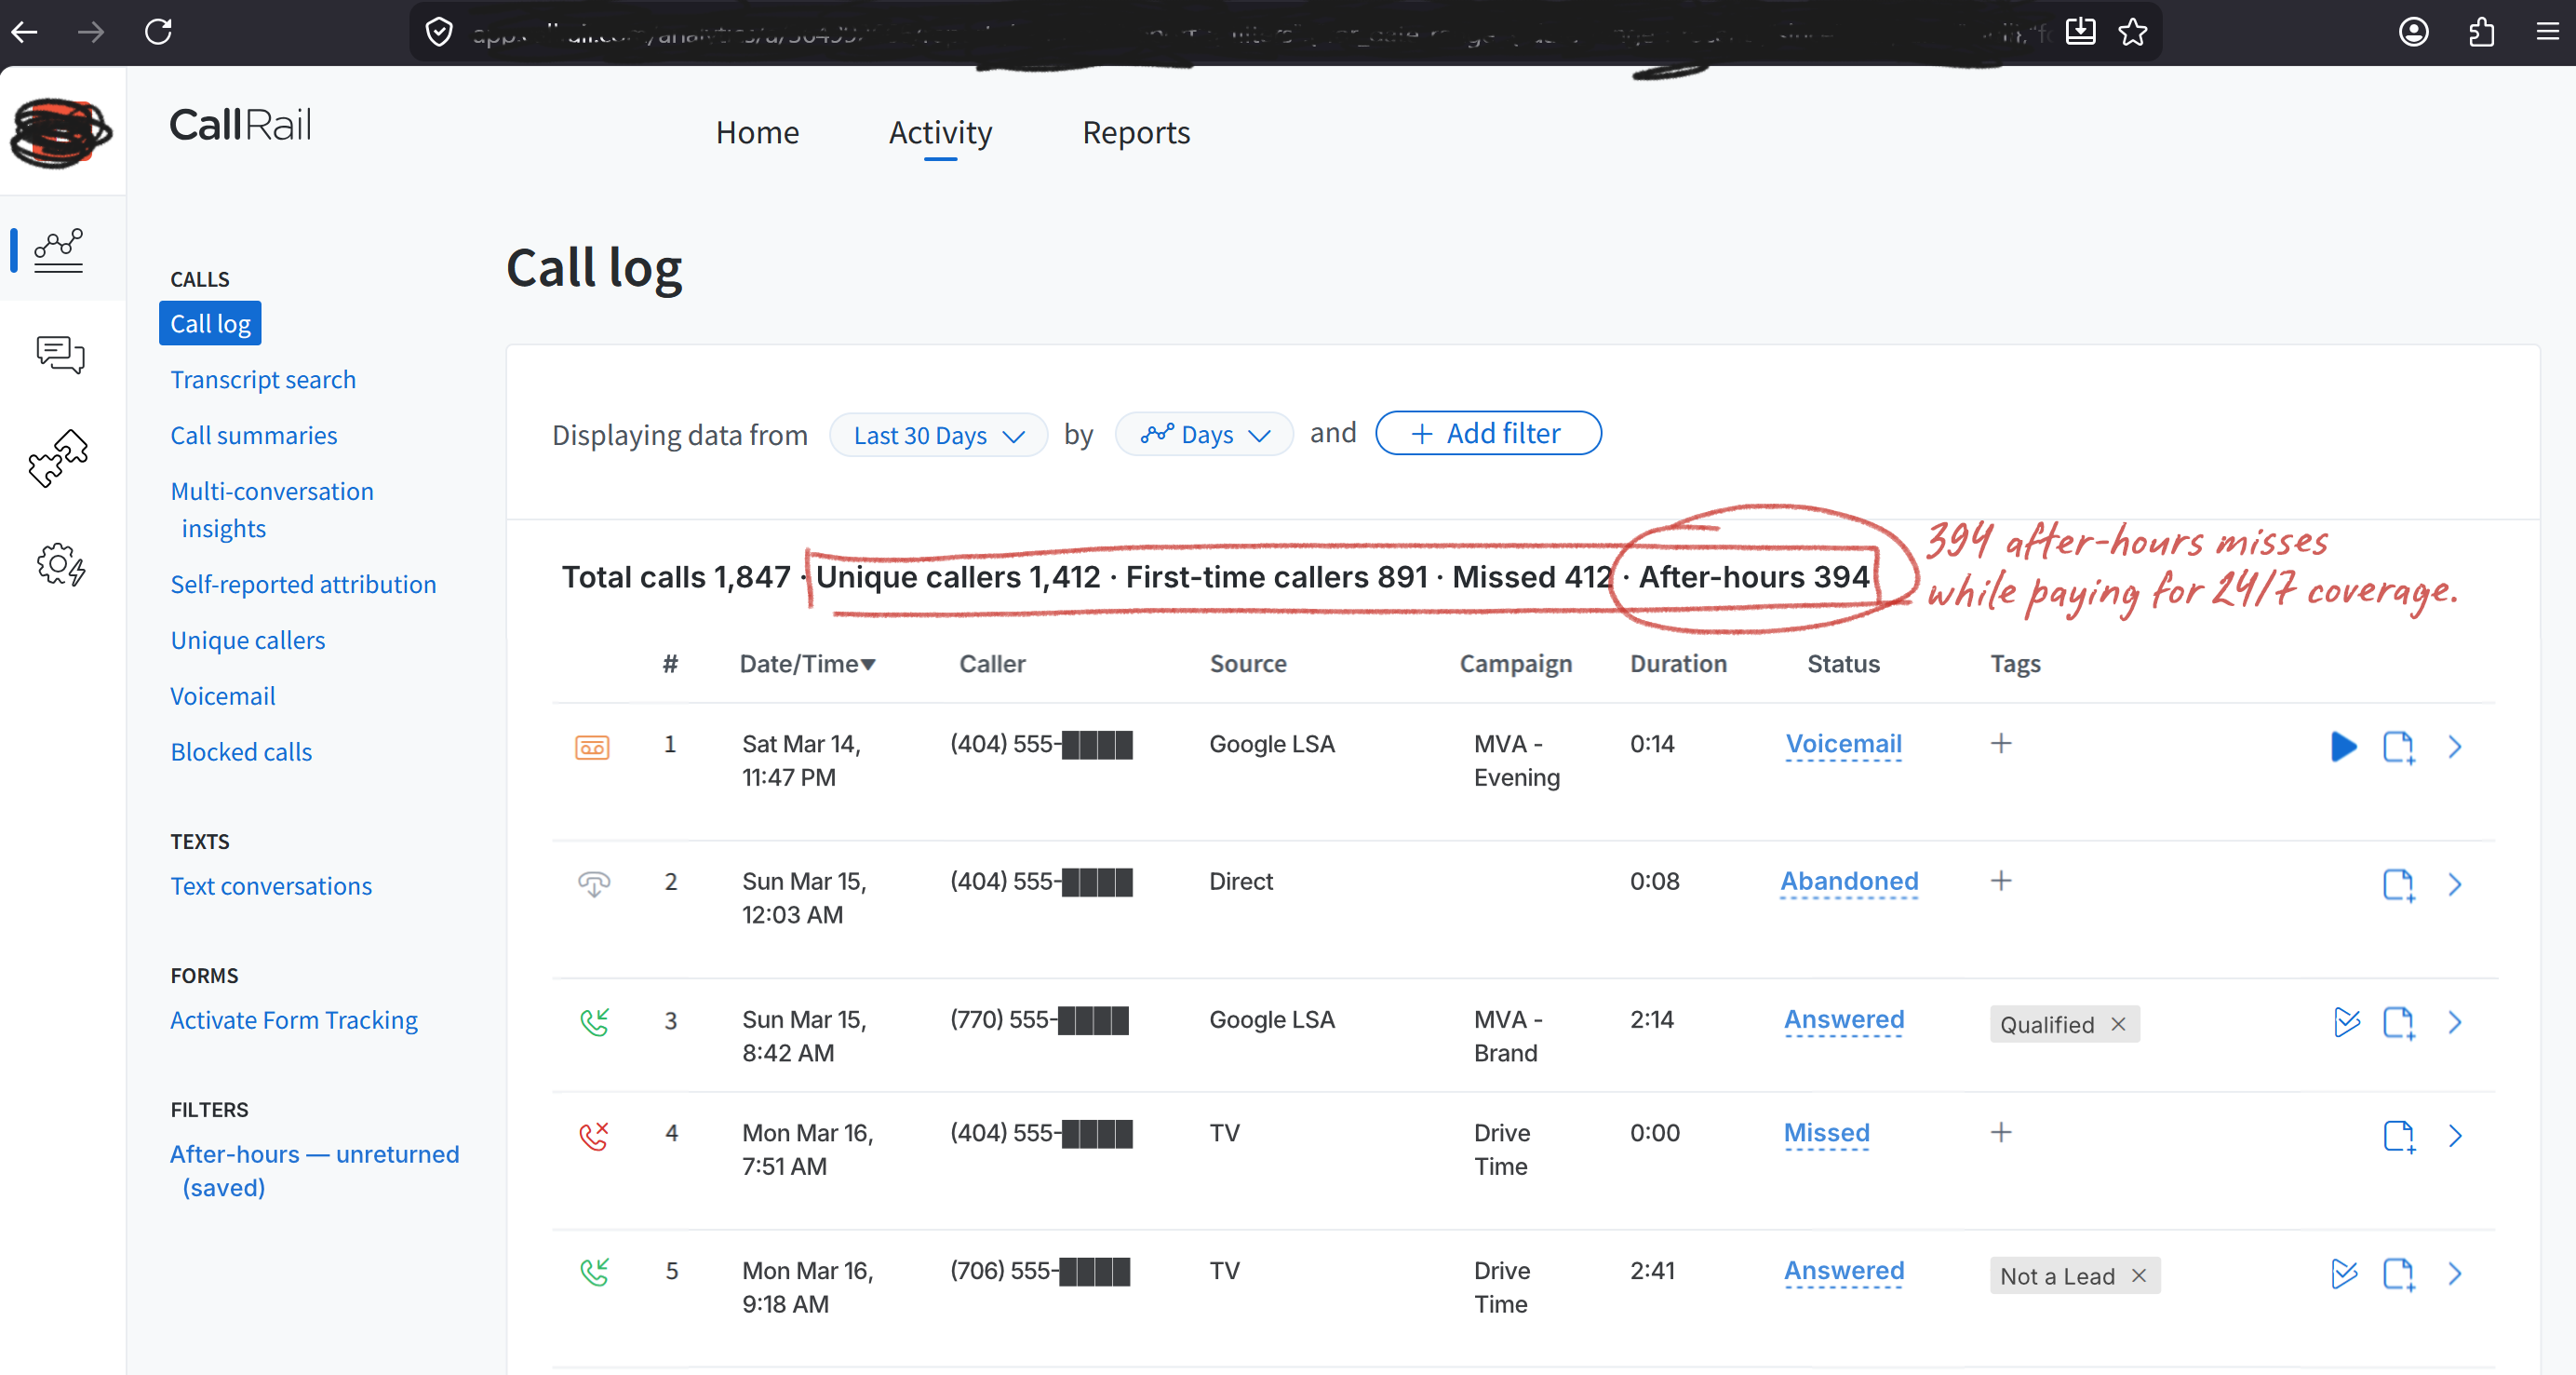This screenshot has width=2576, height=1375.
Task: Play the voicemail recording for call 1
Action: (x=2343, y=746)
